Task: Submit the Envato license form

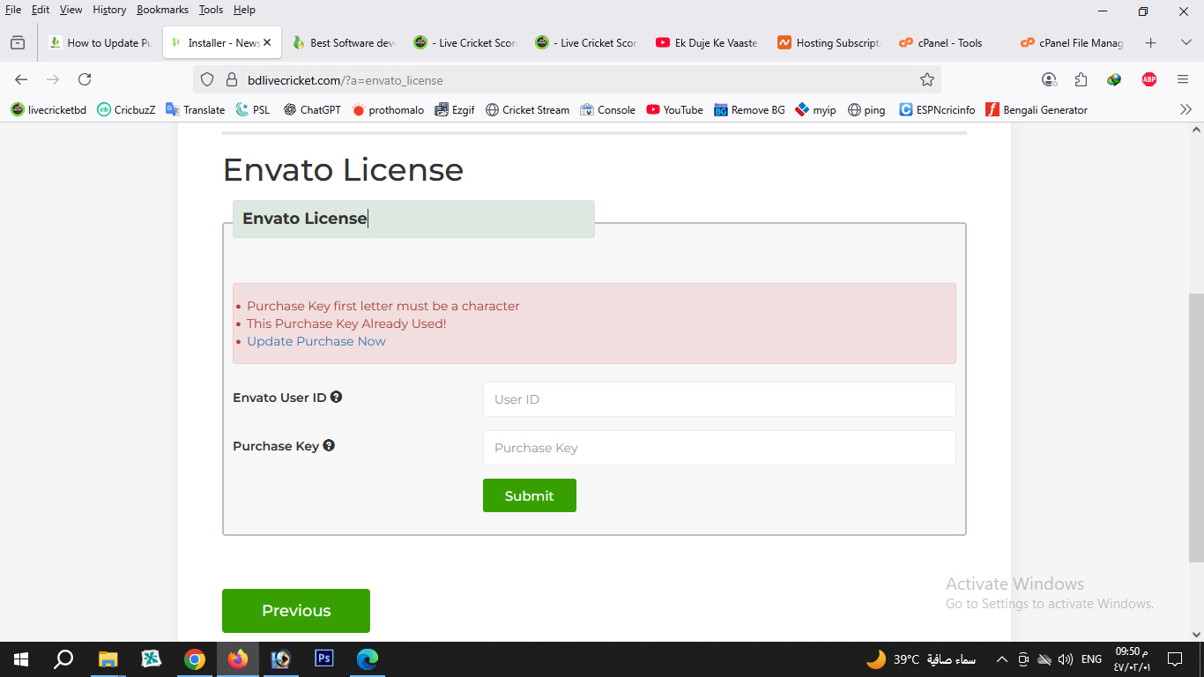Action: pyautogui.click(x=529, y=495)
